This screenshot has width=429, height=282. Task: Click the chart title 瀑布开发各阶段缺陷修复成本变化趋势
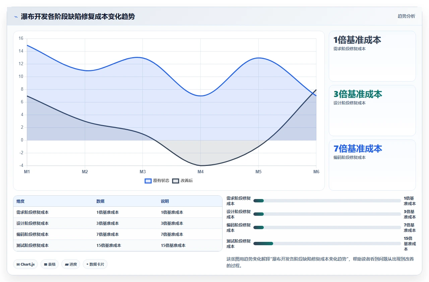(78, 17)
